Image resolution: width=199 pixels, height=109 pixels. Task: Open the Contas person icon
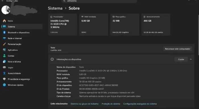[x=5, y=56]
